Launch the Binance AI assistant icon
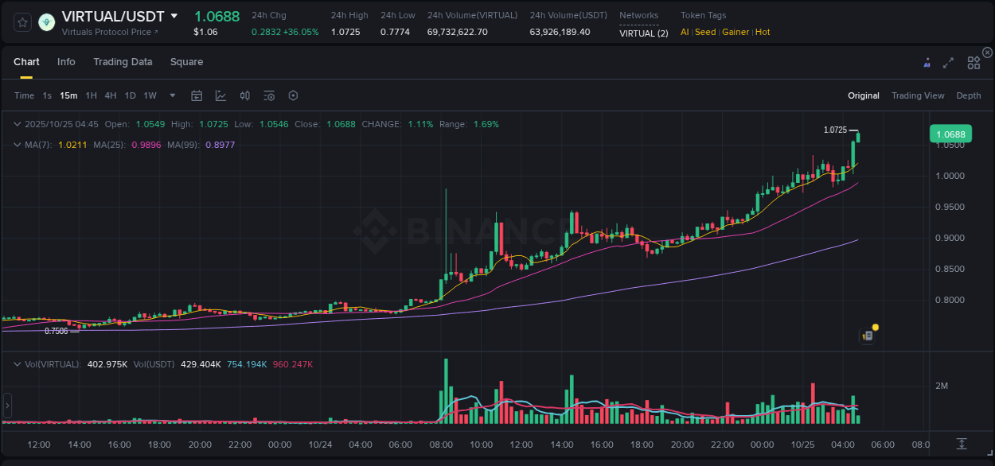 point(927,61)
